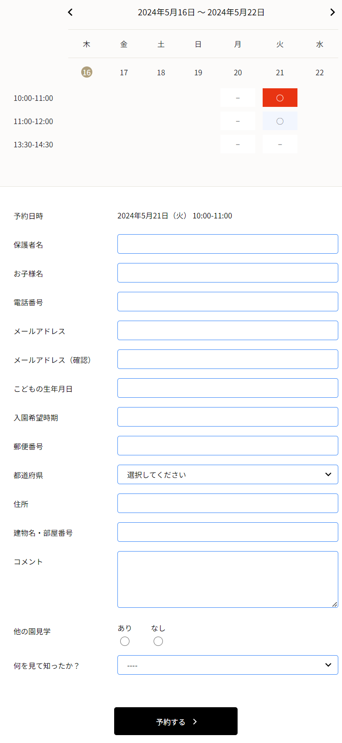Click the chevron on 予約する button
Viewport: 342px width, 743px height.
195,721
